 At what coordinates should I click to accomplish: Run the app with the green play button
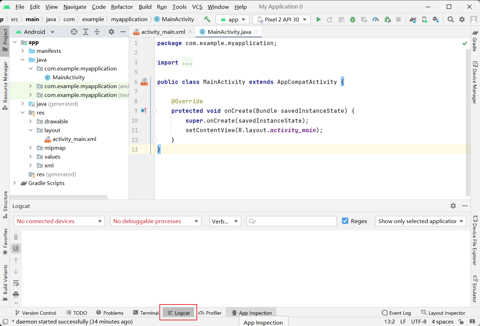[318, 19]
